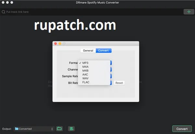The image size is (195, 134).
Task: Choose FLAC from the format list
Action: [x=94, y=82]
